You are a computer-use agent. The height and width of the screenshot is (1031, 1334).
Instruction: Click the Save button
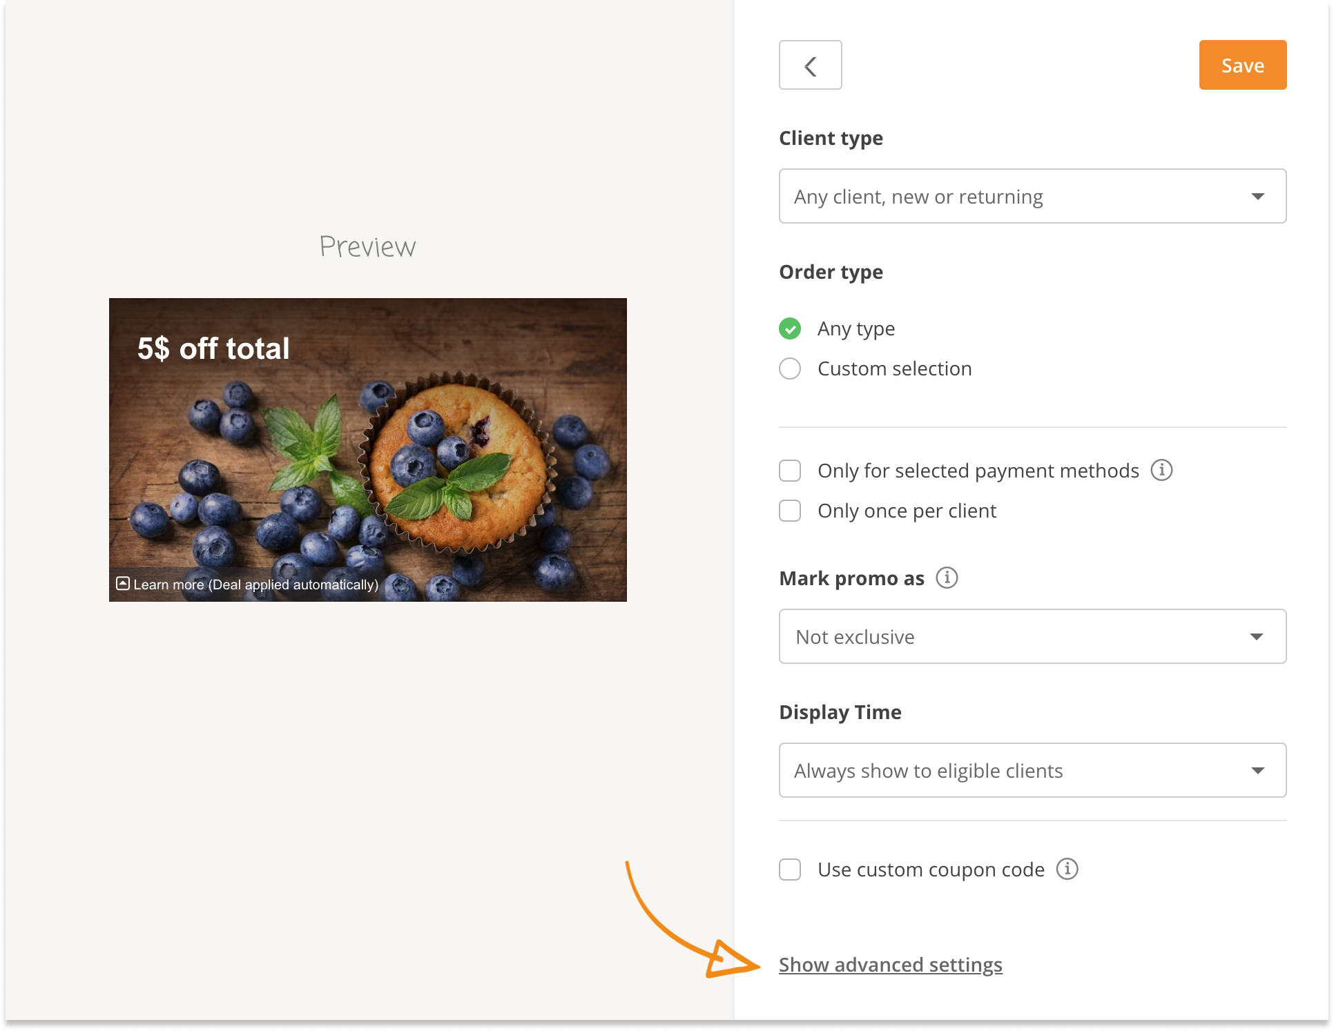pyautogui.click(x=1242, y=65)
